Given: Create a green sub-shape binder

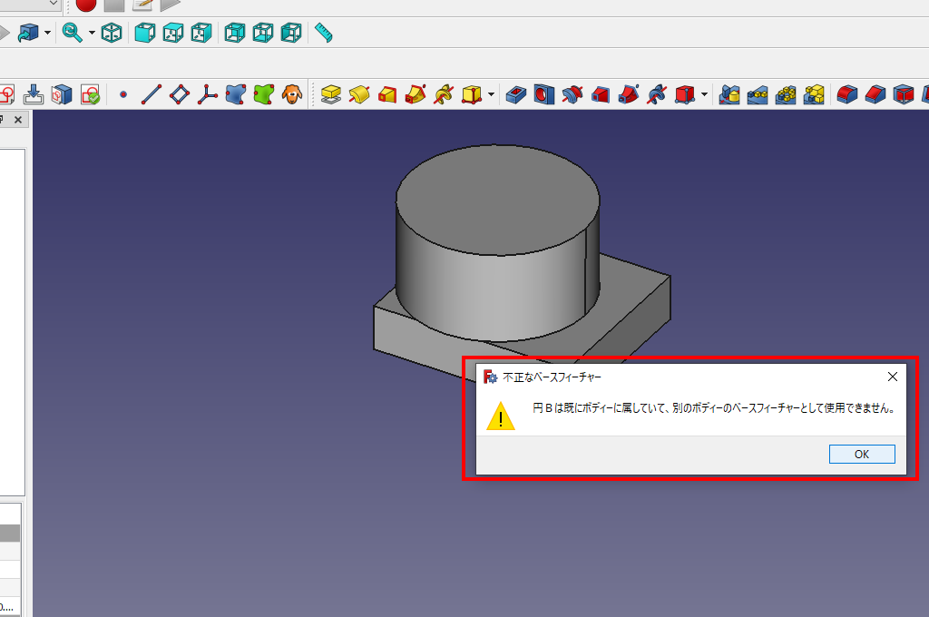Looking at the screenshot, I should (264, 94).
